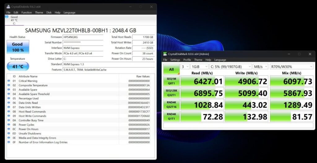Click the CrystalDiskMark title bar app icon
Viewport: 317px width, 163px height.
(165, 54)
